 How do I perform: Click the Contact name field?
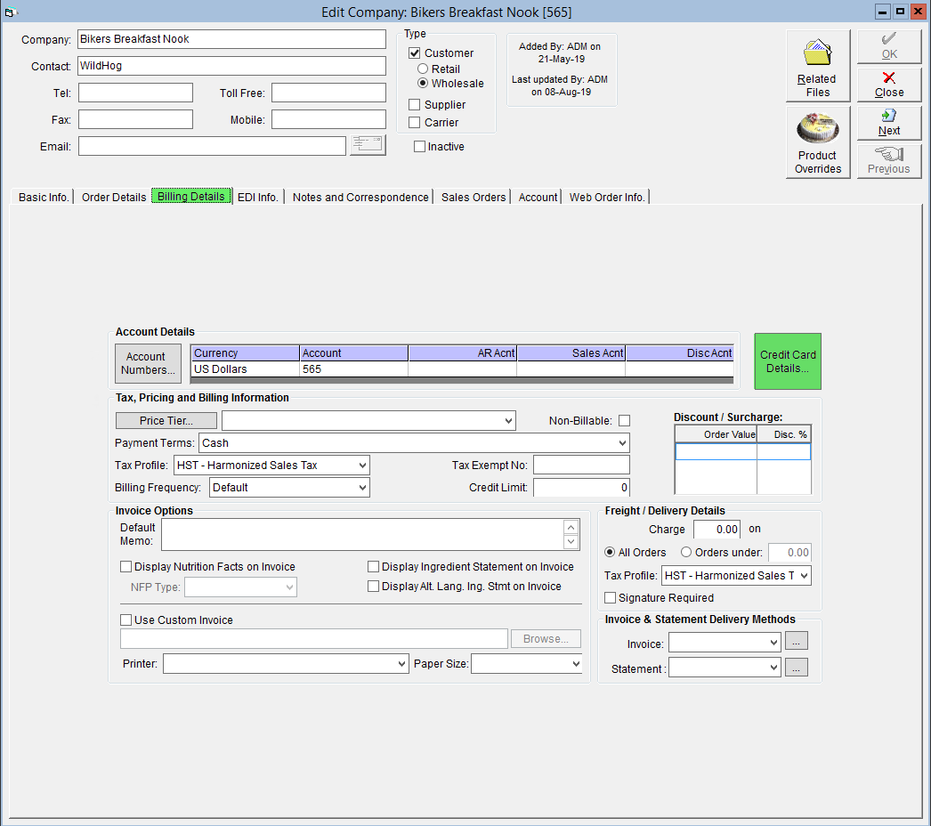[231, 66]
